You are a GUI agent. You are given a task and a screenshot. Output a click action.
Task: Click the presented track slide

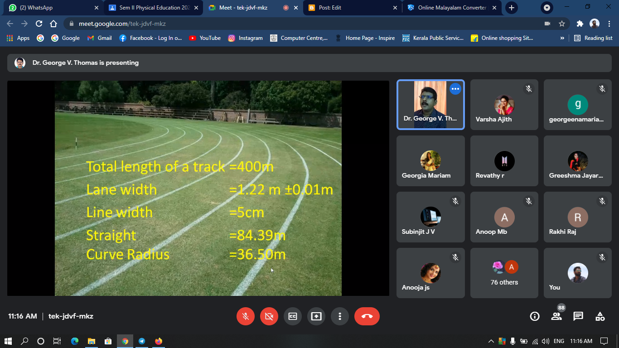pos(198,188)
